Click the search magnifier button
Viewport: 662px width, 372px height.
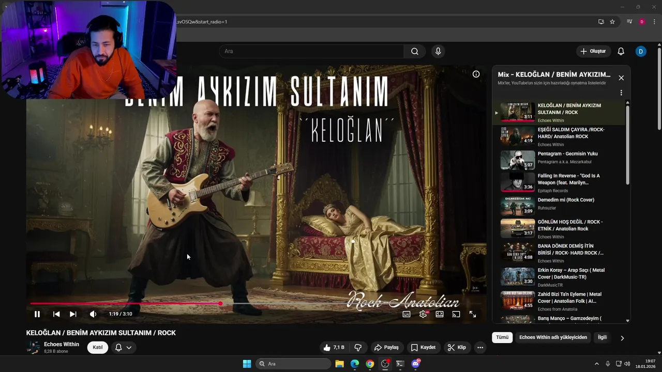[415, 51]
